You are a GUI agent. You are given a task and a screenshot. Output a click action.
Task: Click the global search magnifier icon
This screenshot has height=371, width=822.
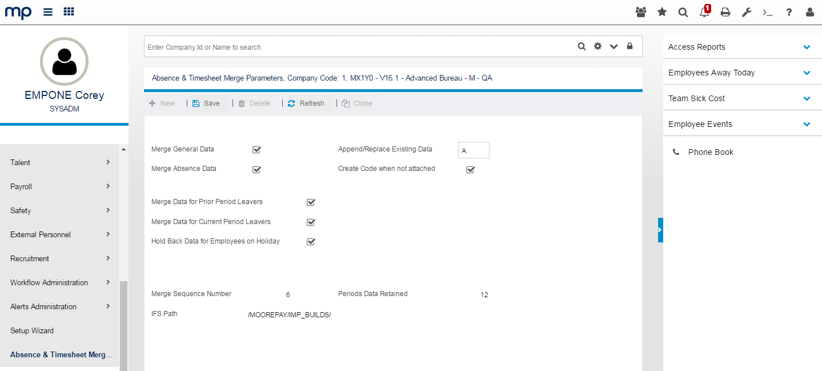[683, 11]
